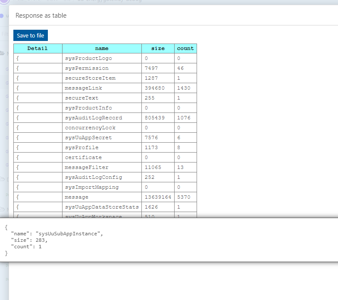Image resolution: width=338 pixels, height=300 pixels.
Task: Click the Detail column header
Action: coord(38,48)
